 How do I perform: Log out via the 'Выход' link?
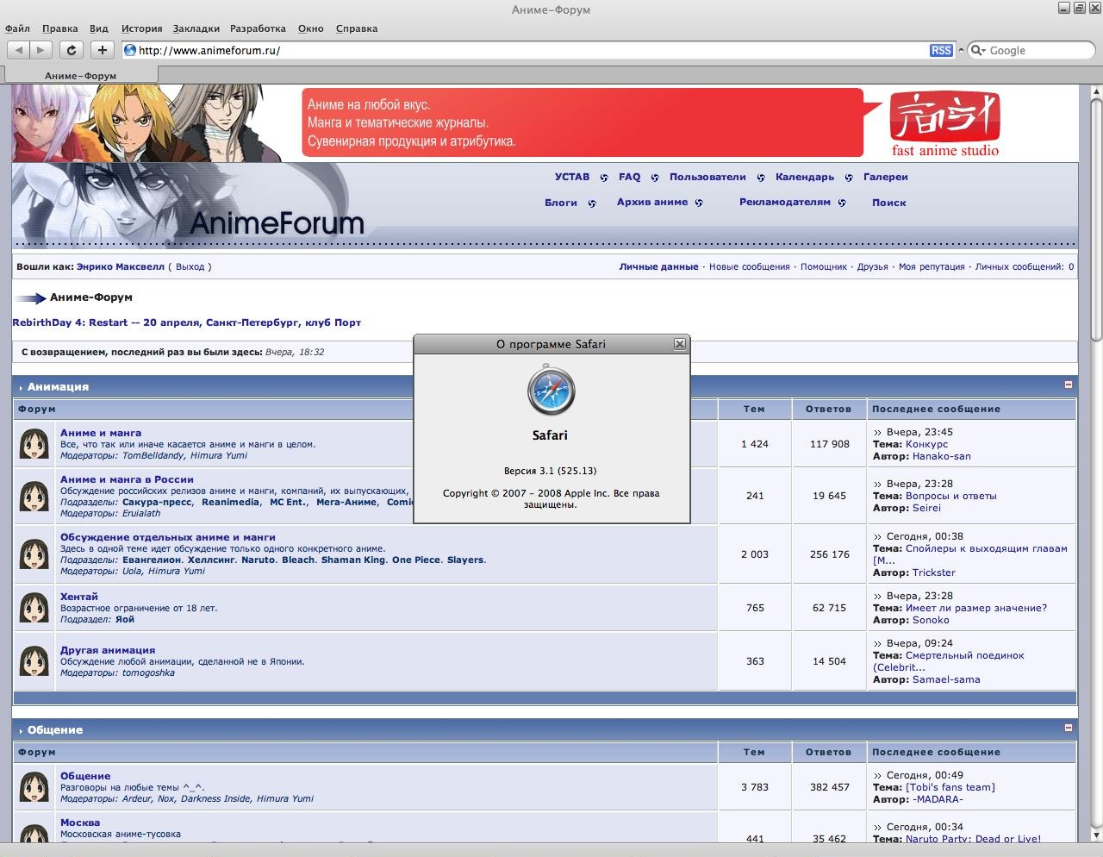[190, 266]
